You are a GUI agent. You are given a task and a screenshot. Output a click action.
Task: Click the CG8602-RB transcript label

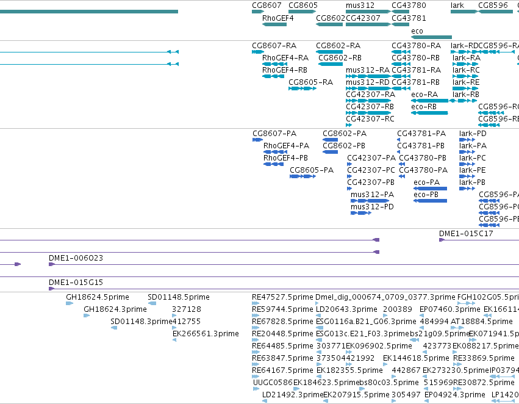340,58
